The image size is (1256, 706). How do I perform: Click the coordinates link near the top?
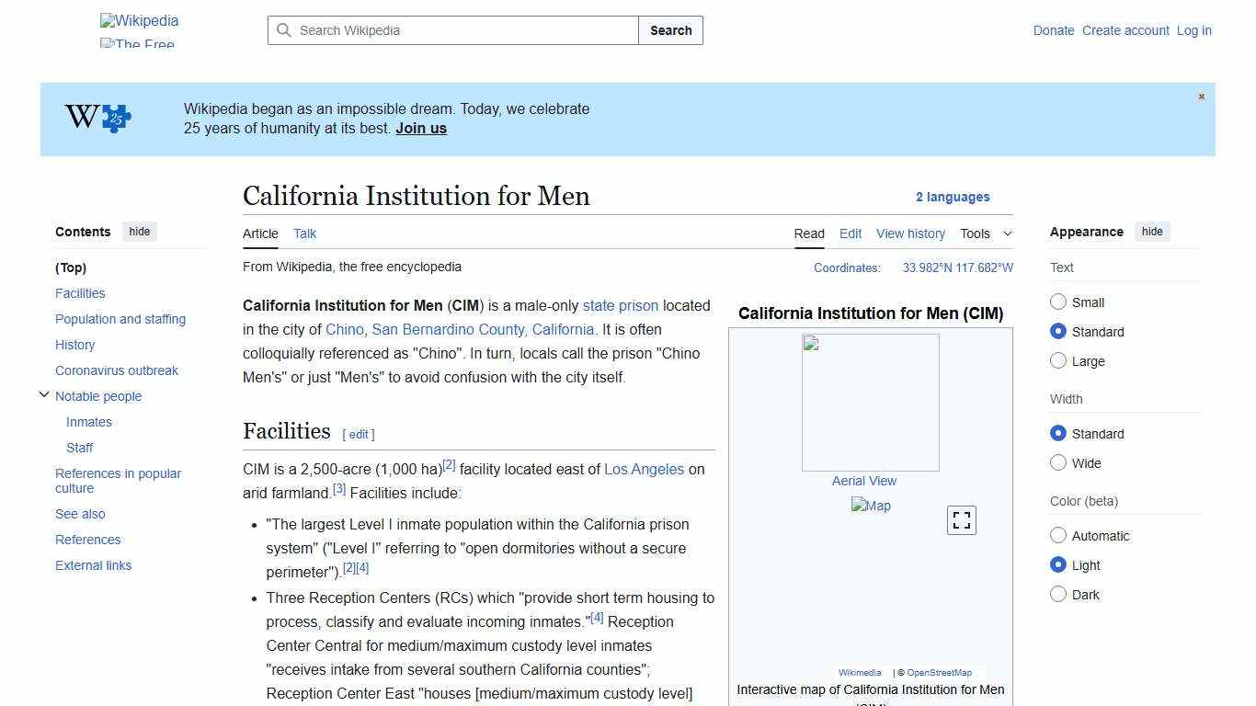[x=956, y=268]
